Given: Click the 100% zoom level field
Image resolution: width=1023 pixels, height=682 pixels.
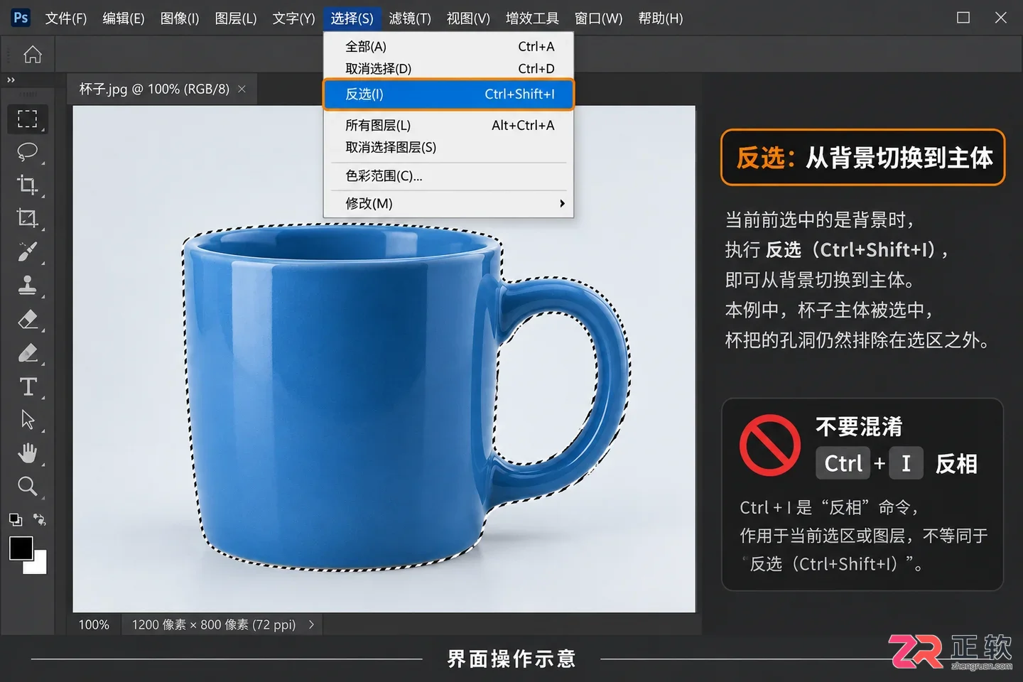Looking at the screenshot, I should 94,624.
